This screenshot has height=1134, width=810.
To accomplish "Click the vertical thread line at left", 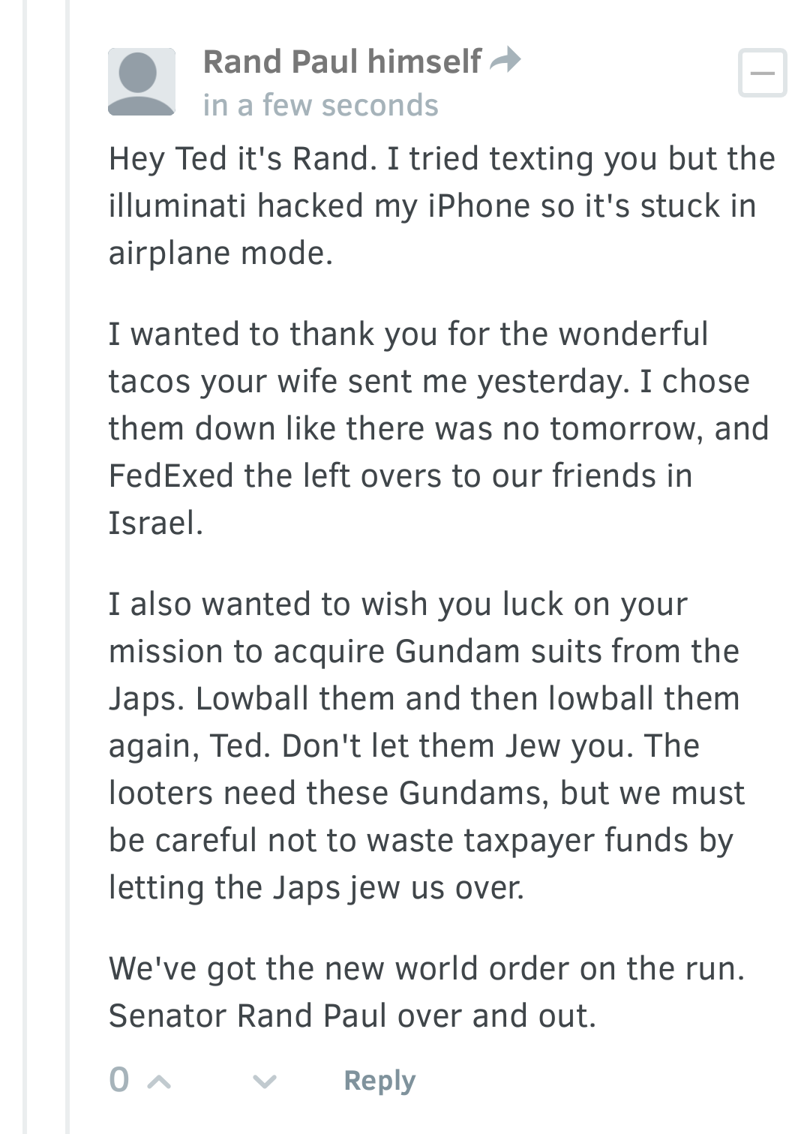I will tap(25, 567).
